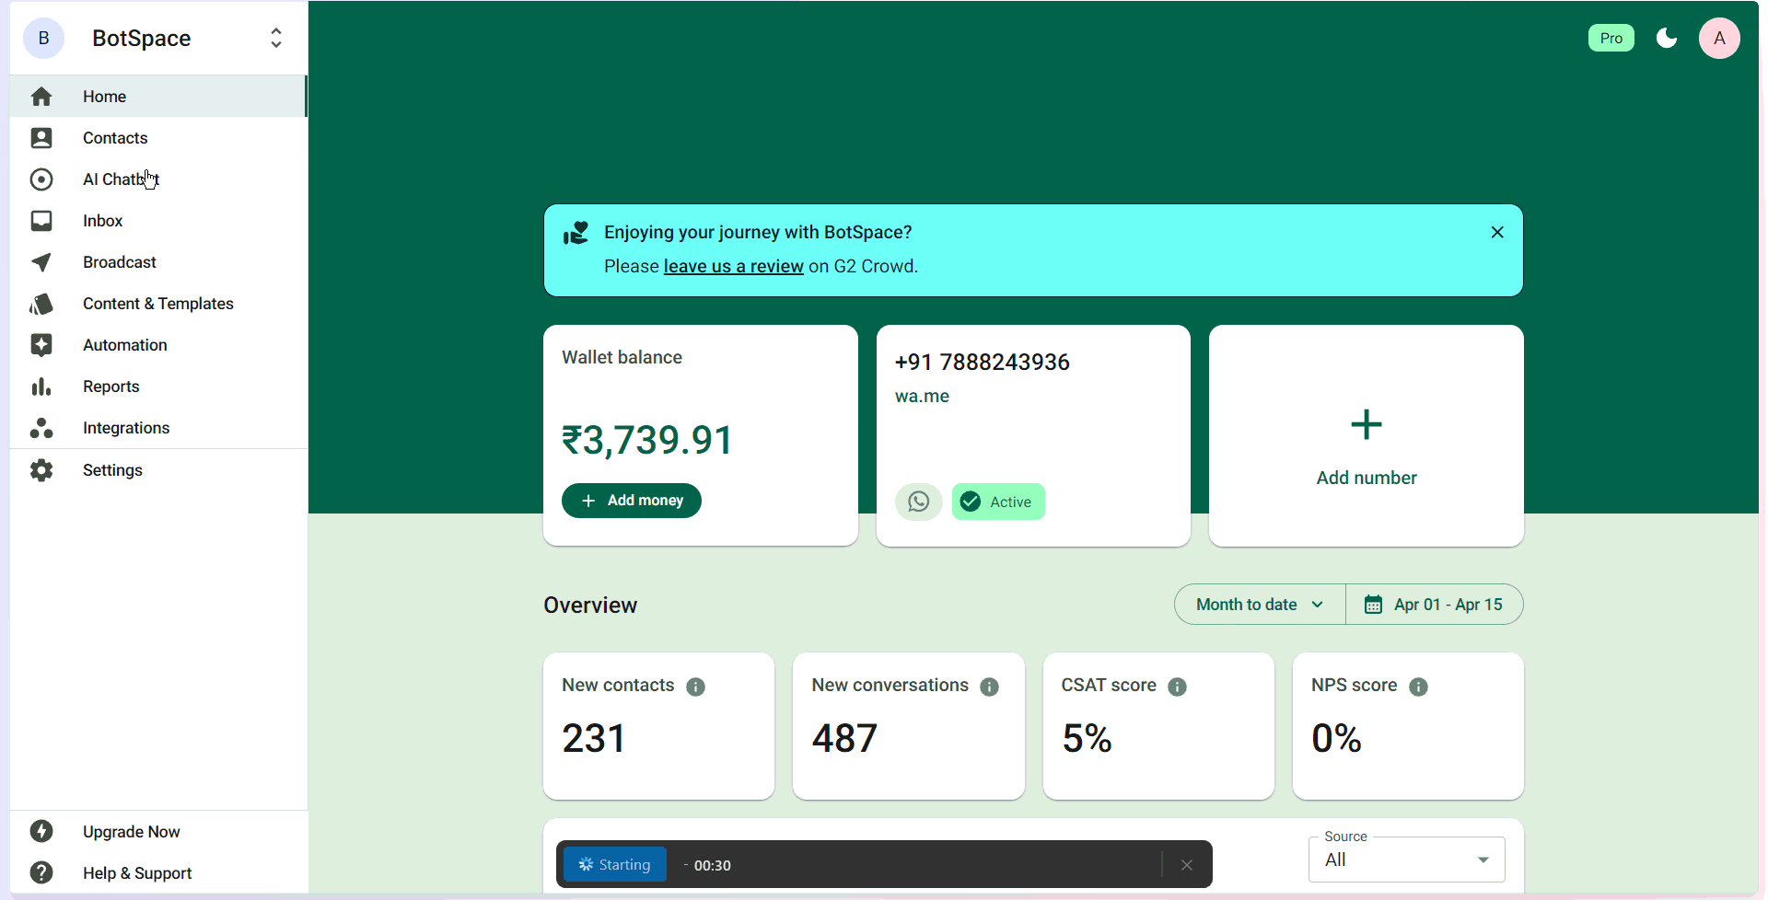
Task: Click Upgrade Now label
Action: (132, 832)
